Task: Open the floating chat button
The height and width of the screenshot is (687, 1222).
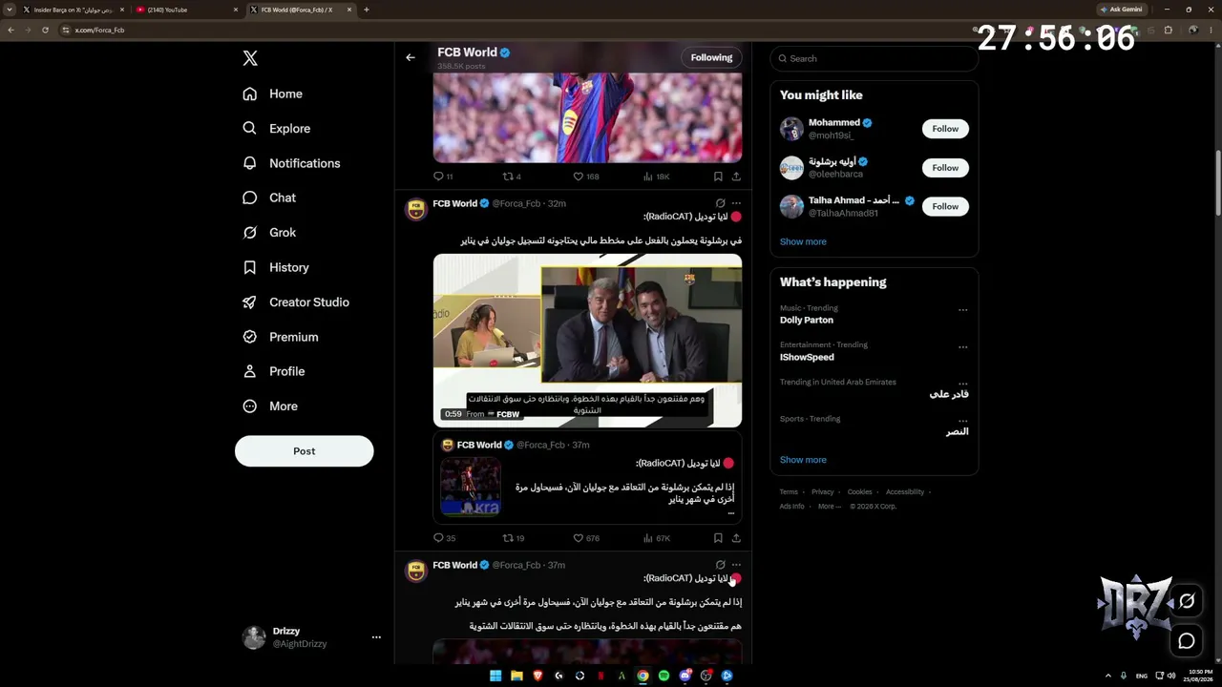Action: click(1187, 641)
